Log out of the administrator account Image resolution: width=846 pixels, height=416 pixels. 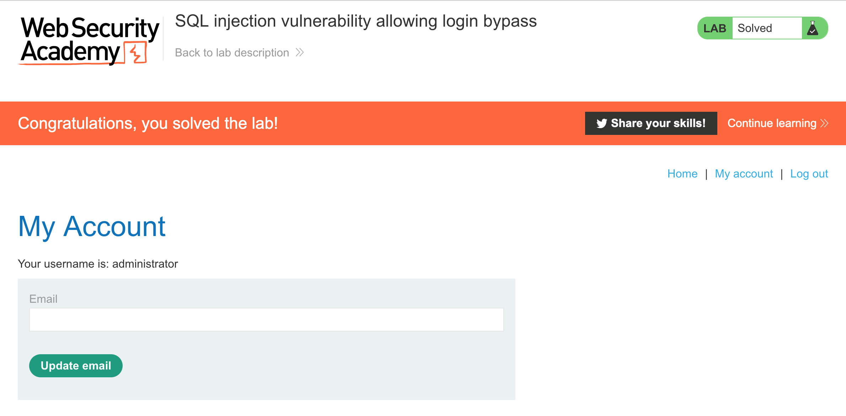(809, 174)
